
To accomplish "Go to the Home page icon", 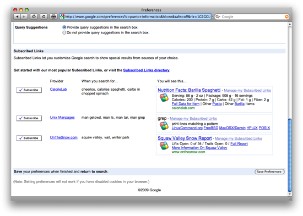I will tap(34, 16).
